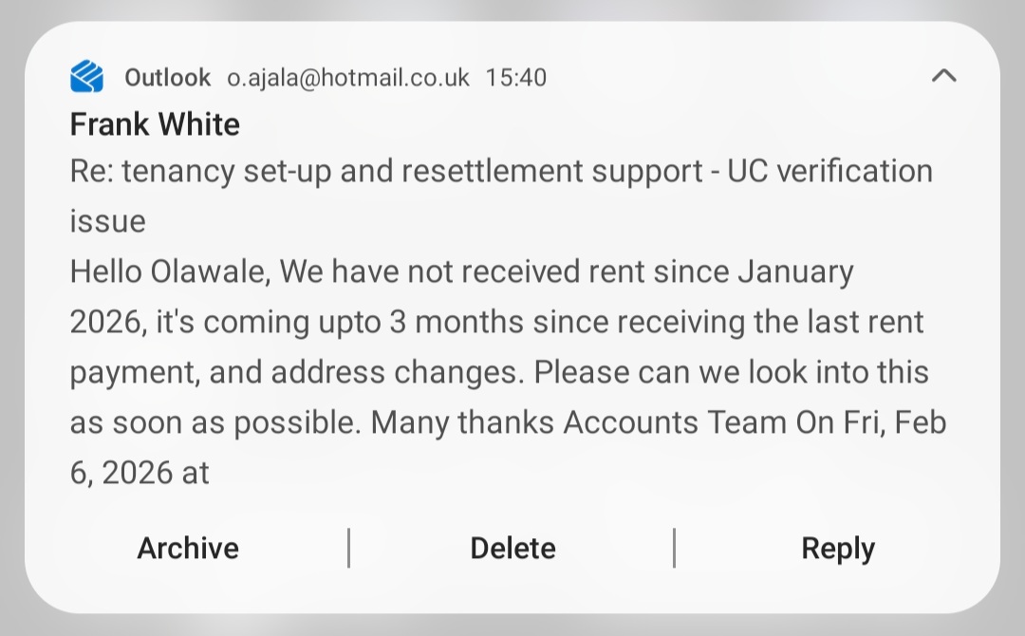Reply to Frank White's message
The image size is (1025, 636).
(x=838, y=548)
